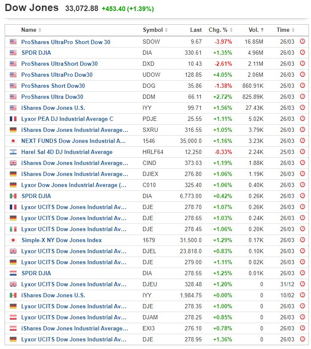
Task: Click the clock icon in the DJEL row
Action: pos(302,251)
